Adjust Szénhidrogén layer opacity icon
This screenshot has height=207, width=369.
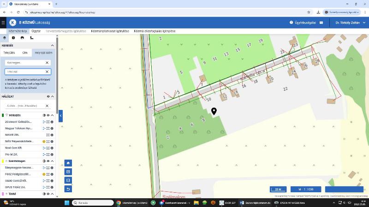pyautogui.click(x=44, y=161)
